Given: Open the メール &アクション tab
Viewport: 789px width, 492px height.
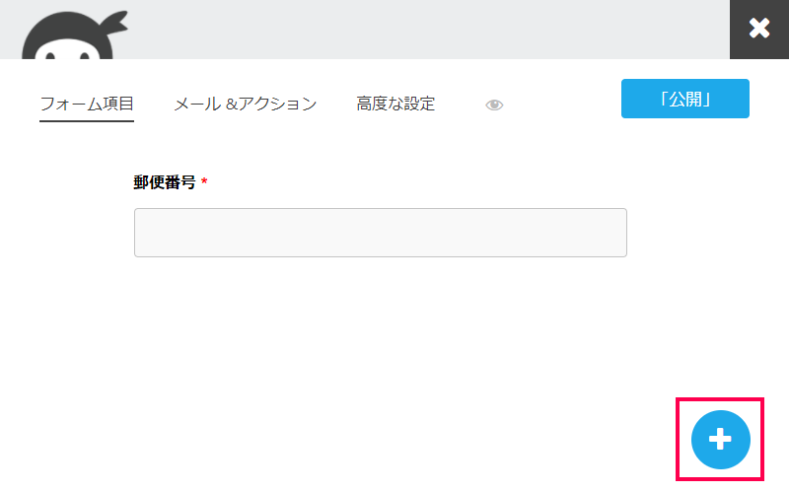Looking at the screenshot, I should 245,104.
